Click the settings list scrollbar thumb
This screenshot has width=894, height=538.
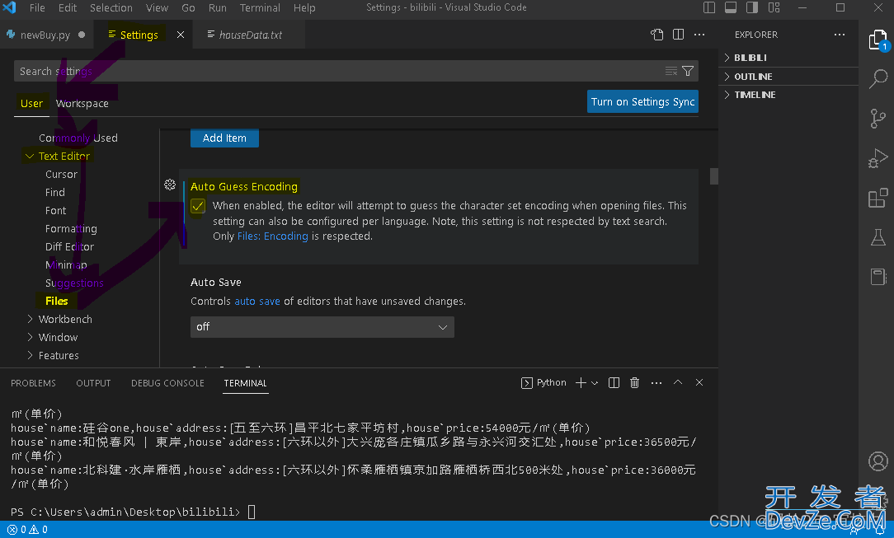713,176
